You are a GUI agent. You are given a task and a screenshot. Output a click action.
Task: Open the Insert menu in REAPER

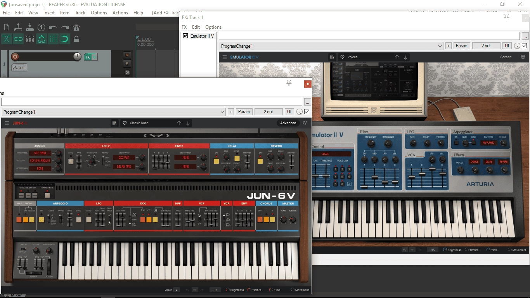(49, 13)
